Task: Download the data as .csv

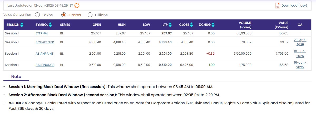Action: (294, 6)
